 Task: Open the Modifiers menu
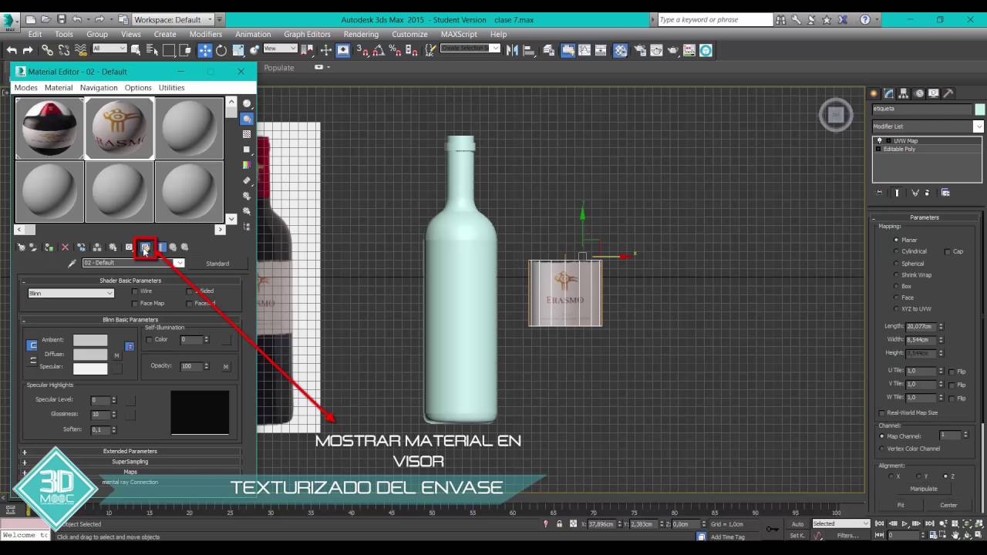(206, 34)
